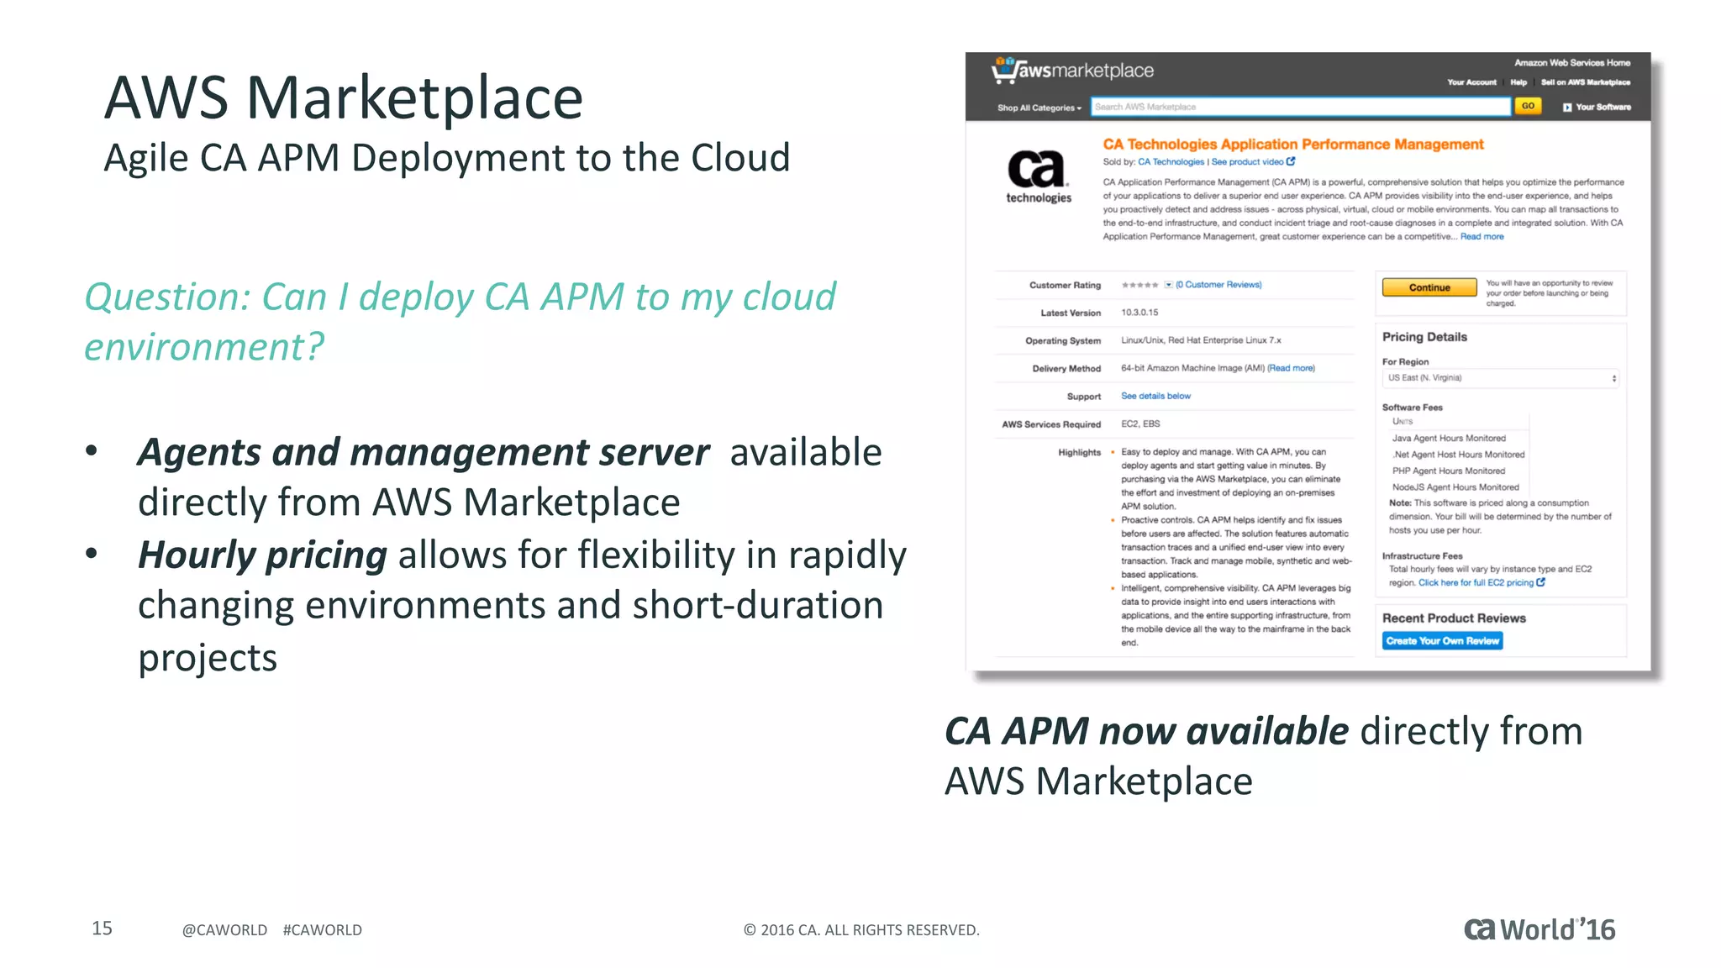
Task: Select NodeJS Agent Hours Monitored text
Action: [x=1455, y=487]
